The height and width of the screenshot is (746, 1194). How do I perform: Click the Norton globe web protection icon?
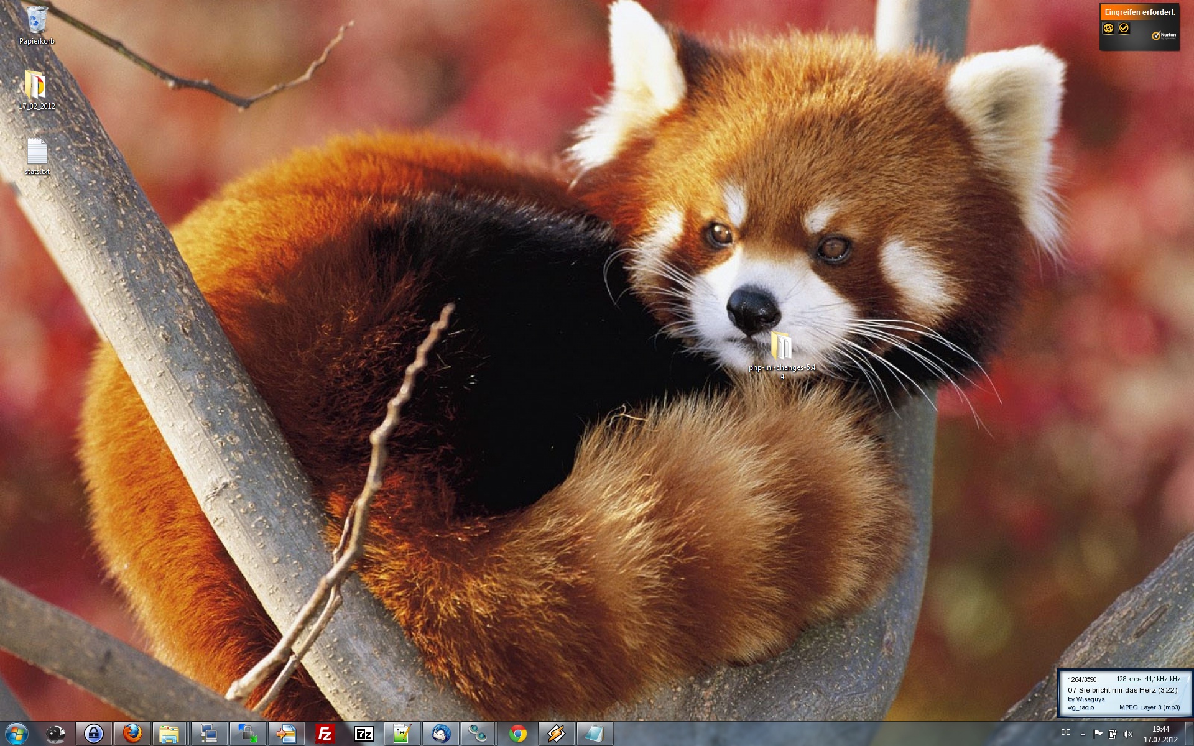1108,28
